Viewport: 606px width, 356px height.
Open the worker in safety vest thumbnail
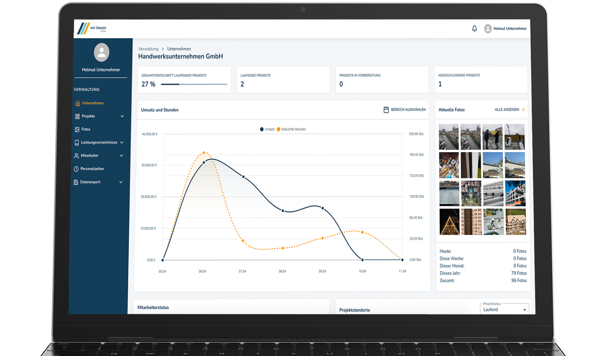point(494,222)
